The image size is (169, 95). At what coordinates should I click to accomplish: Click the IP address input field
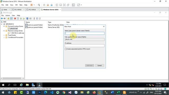pyautogui.click(x=84, y=46)
